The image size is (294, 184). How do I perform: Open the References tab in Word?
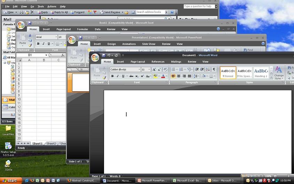(x=158, y=62)
